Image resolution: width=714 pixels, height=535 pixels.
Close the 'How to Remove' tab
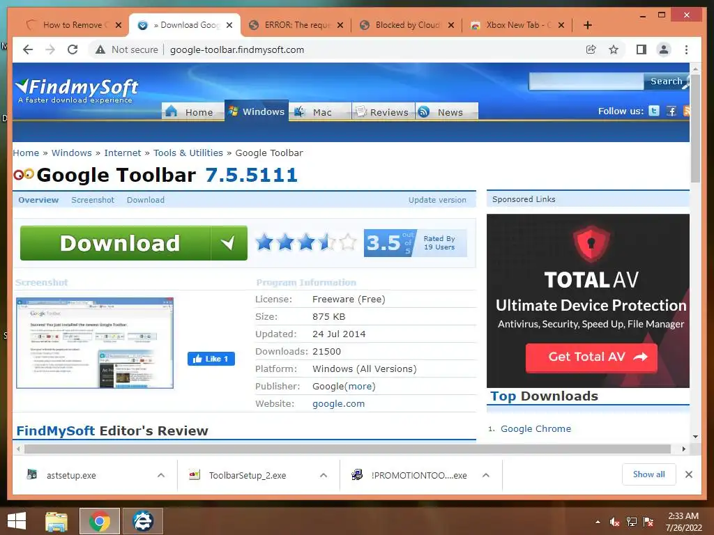pos(119,25)
